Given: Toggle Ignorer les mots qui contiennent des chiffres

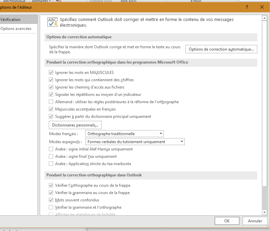Looking at the screenshot, I should pos(51,80).
